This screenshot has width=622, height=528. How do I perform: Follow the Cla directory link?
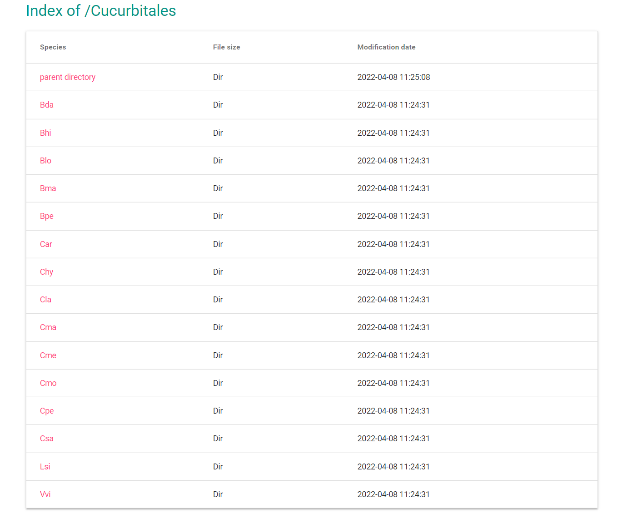[x=45, y=300]
